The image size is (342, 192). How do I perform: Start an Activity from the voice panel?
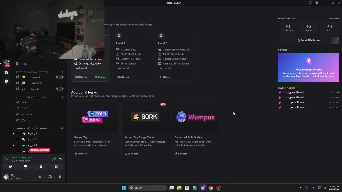pyautogui.click(x=41, y=167)
